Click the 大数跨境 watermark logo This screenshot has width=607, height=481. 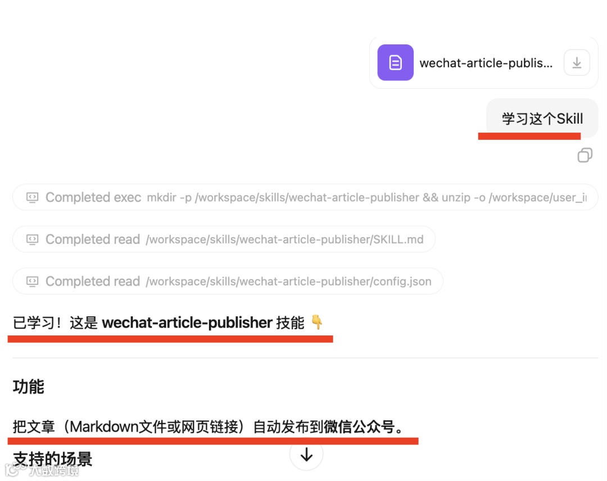43,470
